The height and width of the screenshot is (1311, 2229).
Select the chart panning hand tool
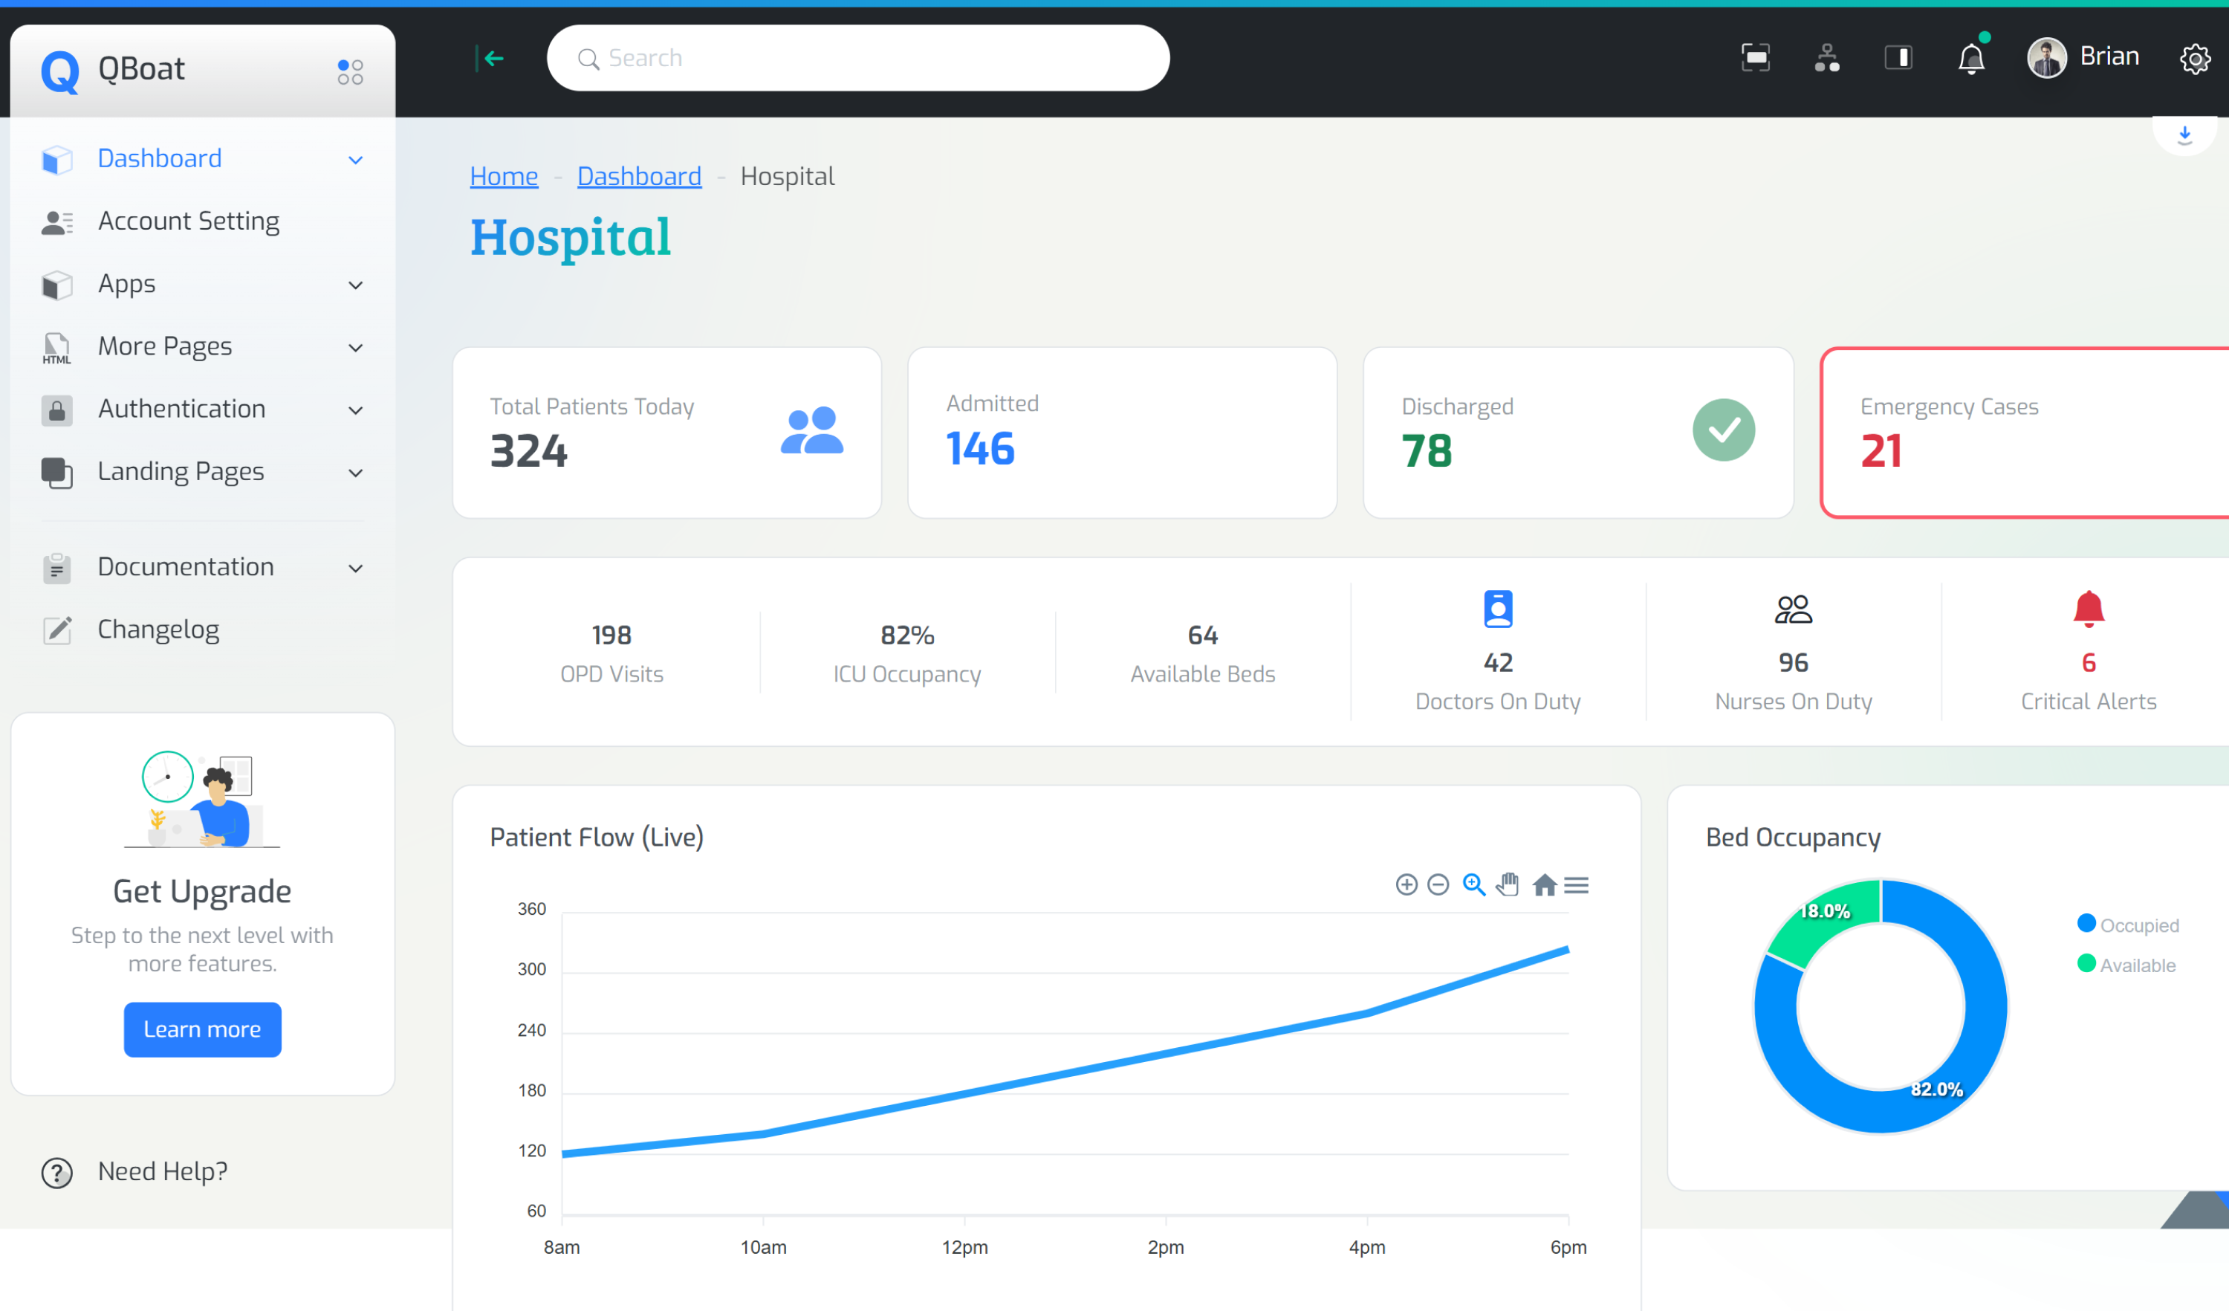click(x=1508, y=884)
